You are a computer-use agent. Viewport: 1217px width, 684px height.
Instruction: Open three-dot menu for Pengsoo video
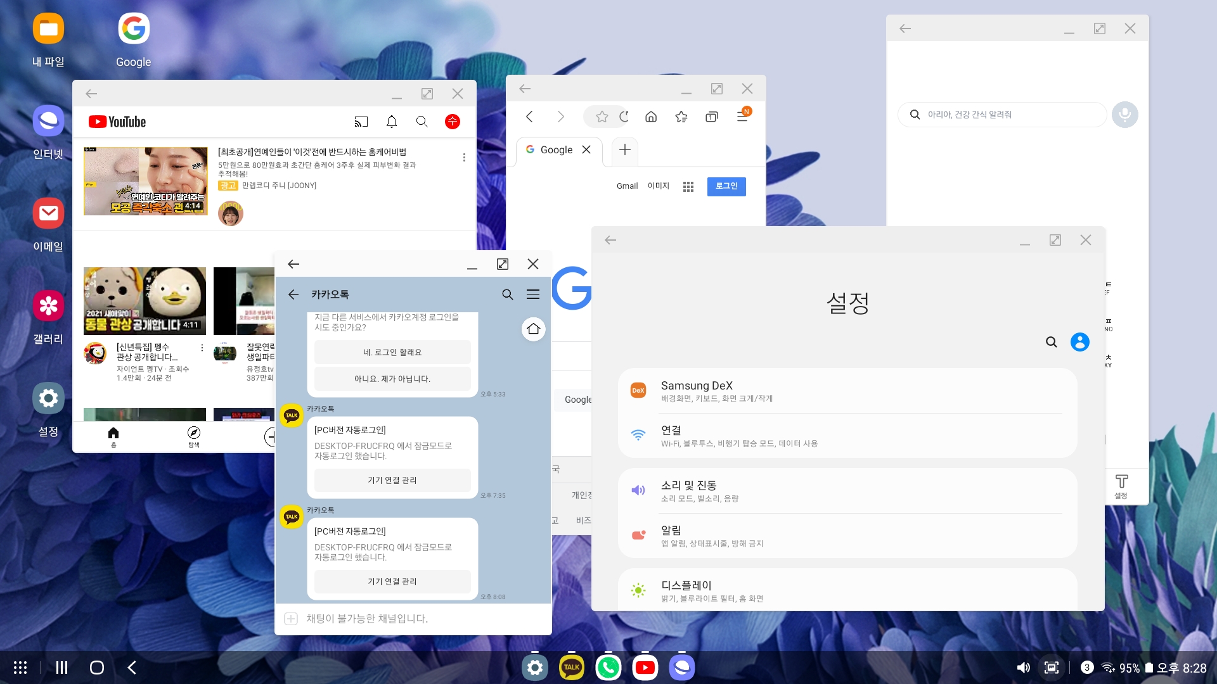pyautogui.click(x=202, y=348)
